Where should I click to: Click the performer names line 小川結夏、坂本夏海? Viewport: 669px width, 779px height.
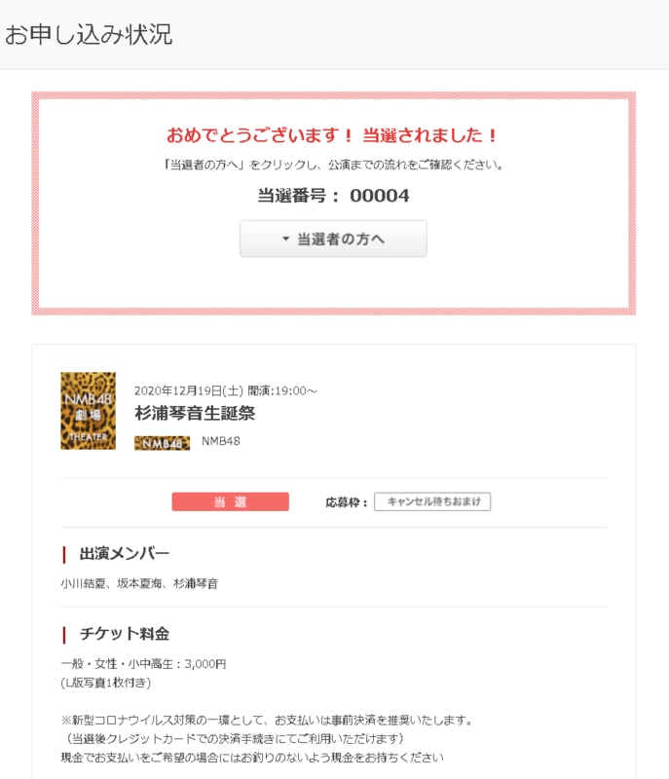(x=139, y=584)
